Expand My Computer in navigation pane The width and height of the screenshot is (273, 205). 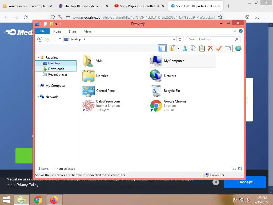point(38,86)
